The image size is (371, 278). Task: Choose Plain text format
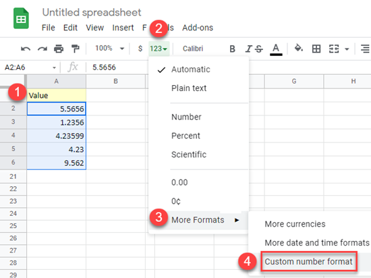tap(199, 88)
